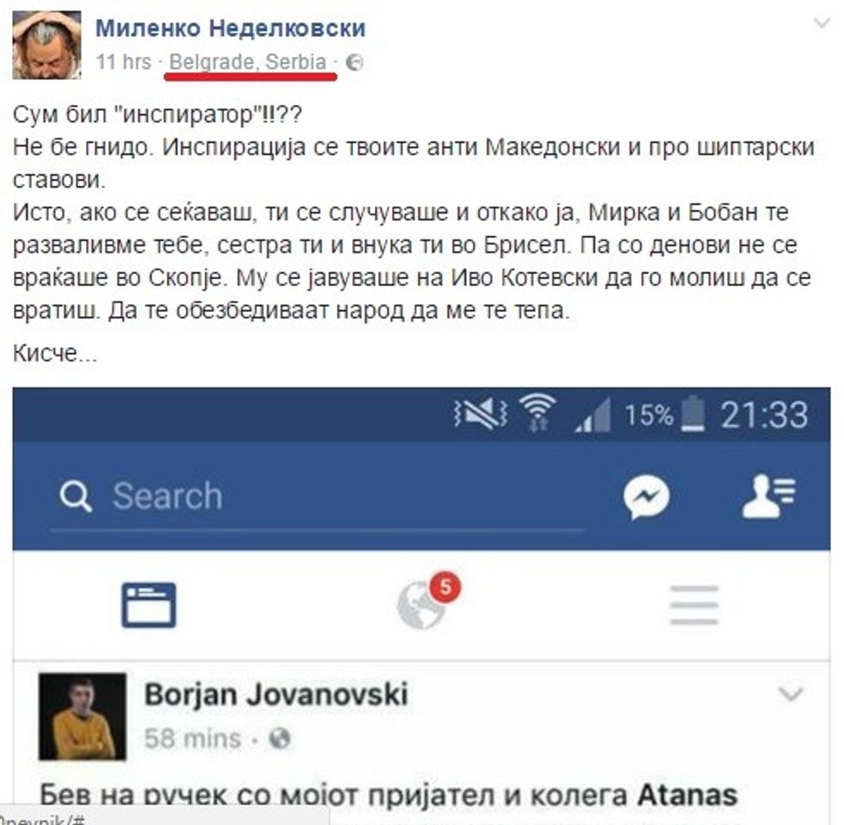
Task: Open Миленко Неделковски profile picture
Action: (x=47, y=45)
